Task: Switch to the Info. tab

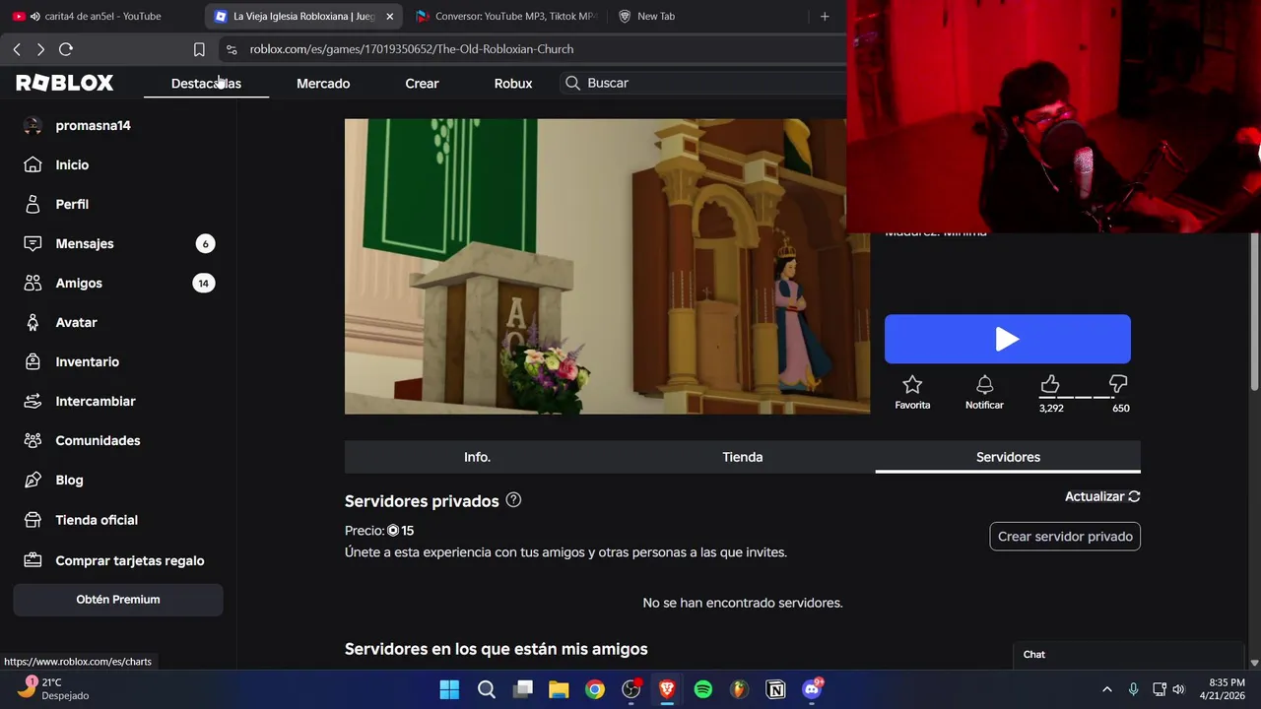Action: click(x=477, y=457)
